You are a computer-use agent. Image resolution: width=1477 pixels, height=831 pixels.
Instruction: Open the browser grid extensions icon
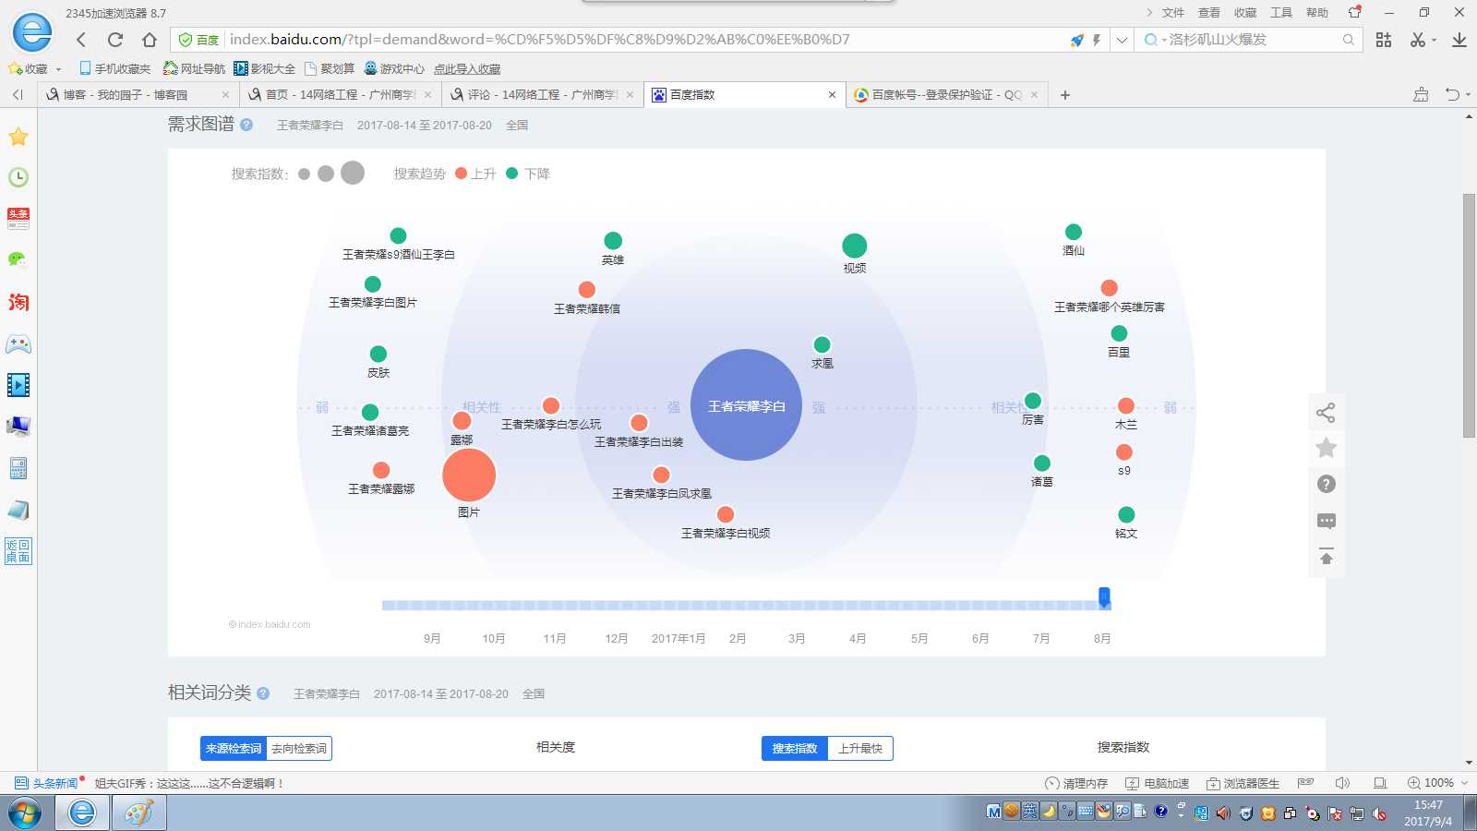coord(1384,40)
